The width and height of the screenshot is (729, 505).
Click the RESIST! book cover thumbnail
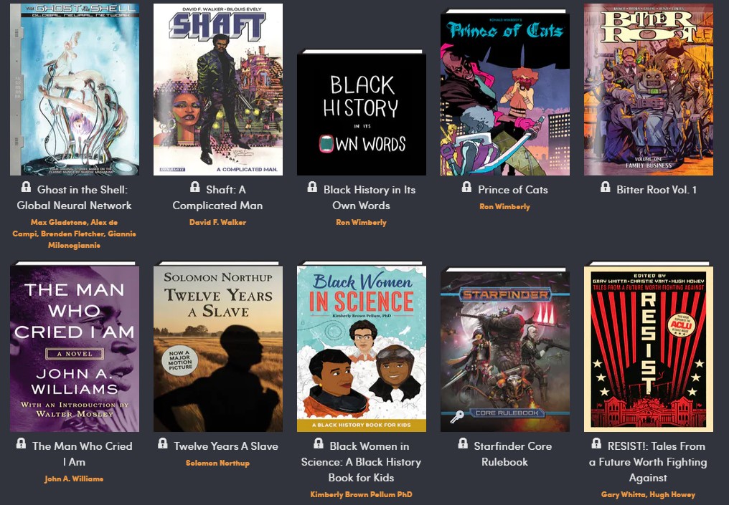[x=648, y=347]
